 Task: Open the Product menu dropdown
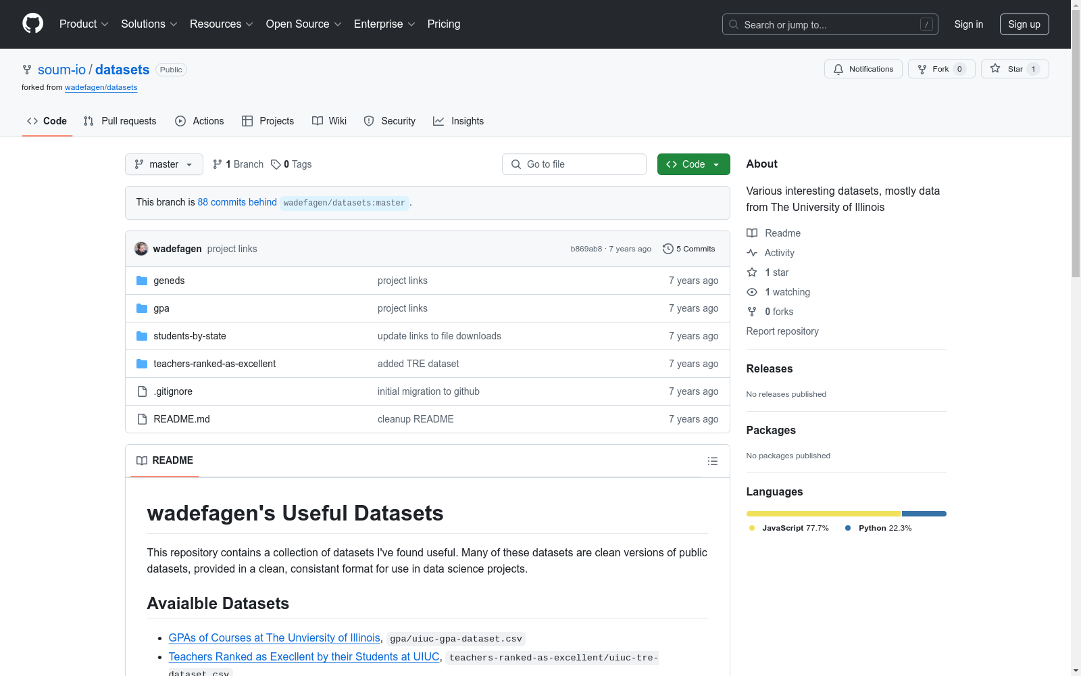point(84,24)
